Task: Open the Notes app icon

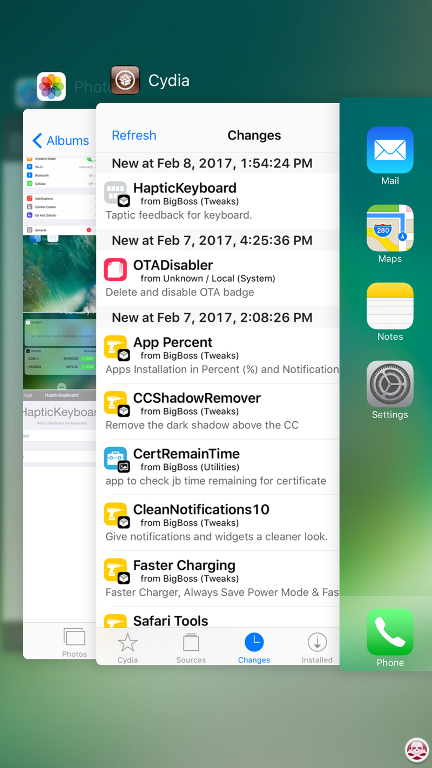Action: pos(390,306)
